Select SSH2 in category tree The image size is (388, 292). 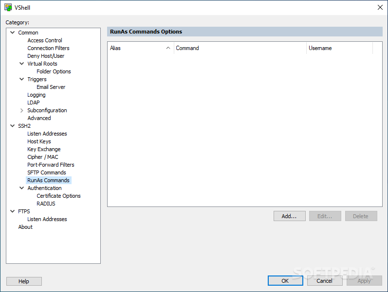pos(24,126)
